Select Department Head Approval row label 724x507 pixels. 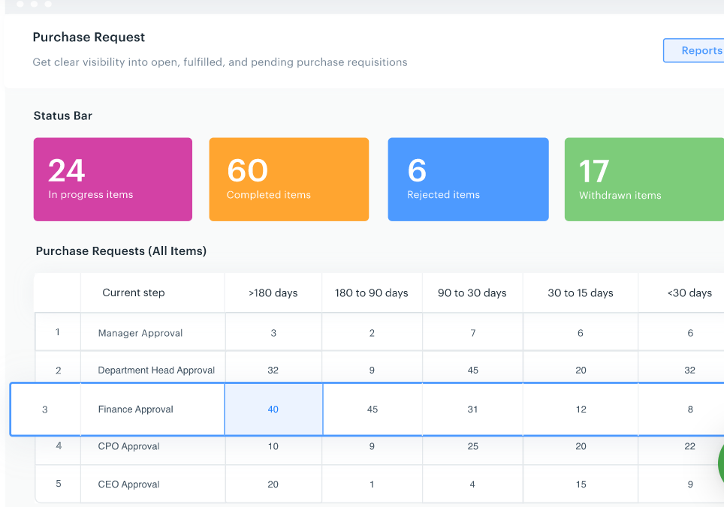pos(156,370)
